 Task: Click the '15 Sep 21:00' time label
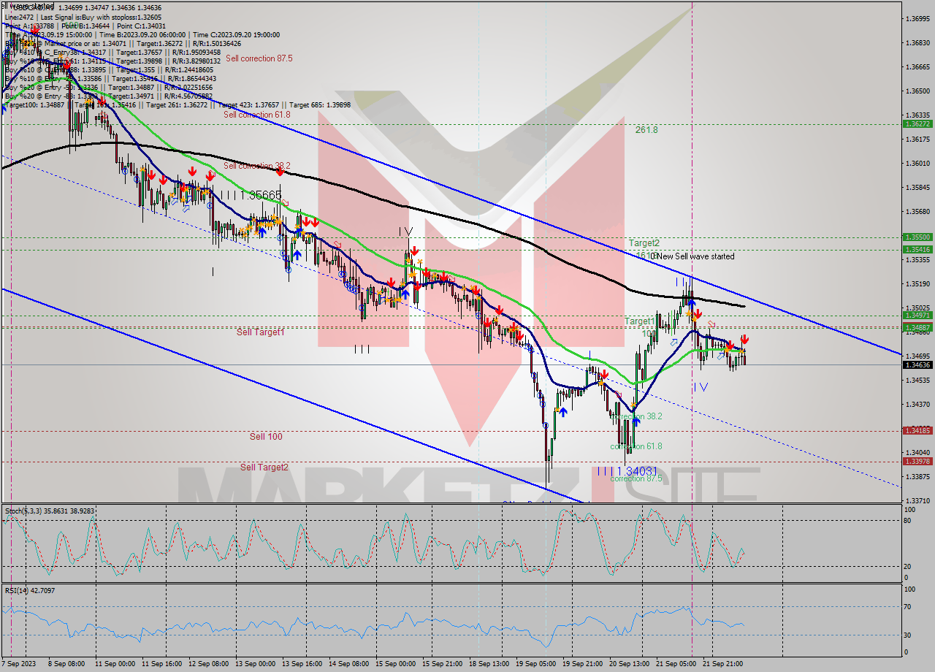442,664
